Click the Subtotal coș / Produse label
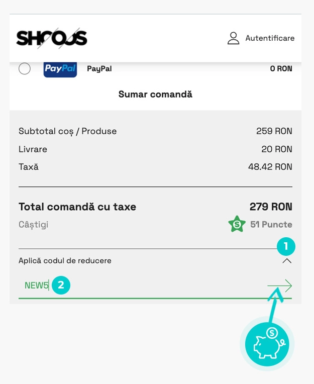The height and width of the screenshot is (384, 314). 67,131
